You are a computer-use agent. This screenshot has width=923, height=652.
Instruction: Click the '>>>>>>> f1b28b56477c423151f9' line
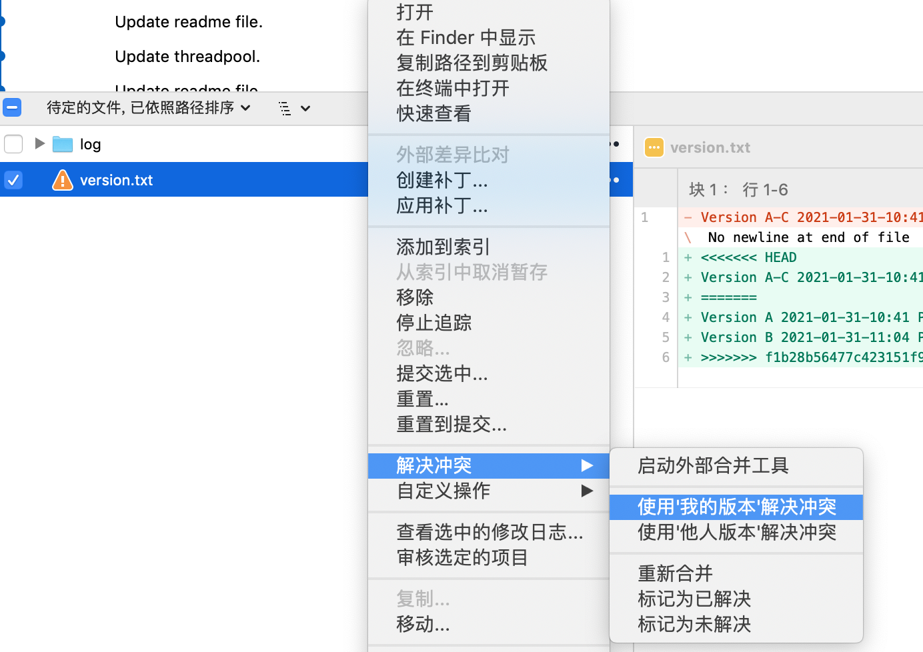point(800,357)
